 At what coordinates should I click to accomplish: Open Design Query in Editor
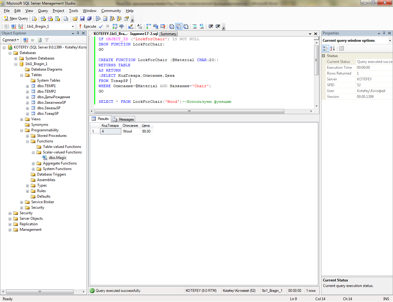[131, 26]
